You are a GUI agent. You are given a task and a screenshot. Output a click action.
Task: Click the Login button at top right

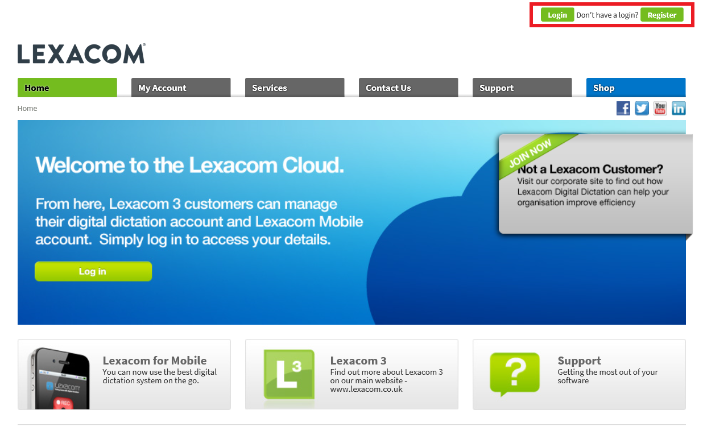pyautogui.click(x=557, y=15)
